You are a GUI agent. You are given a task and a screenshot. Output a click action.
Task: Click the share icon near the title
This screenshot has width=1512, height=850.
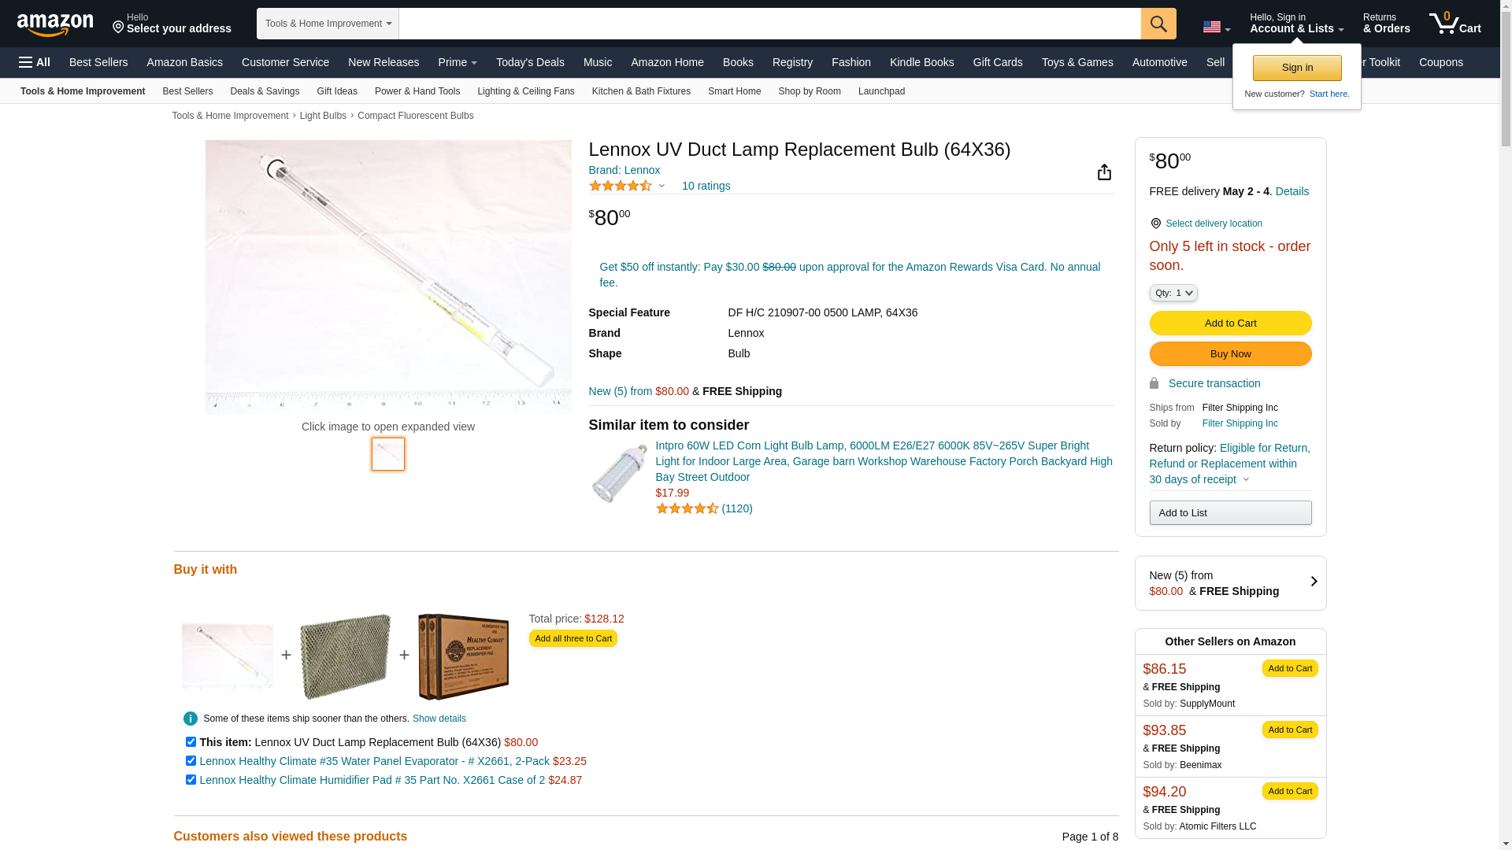coord(1104,172)
